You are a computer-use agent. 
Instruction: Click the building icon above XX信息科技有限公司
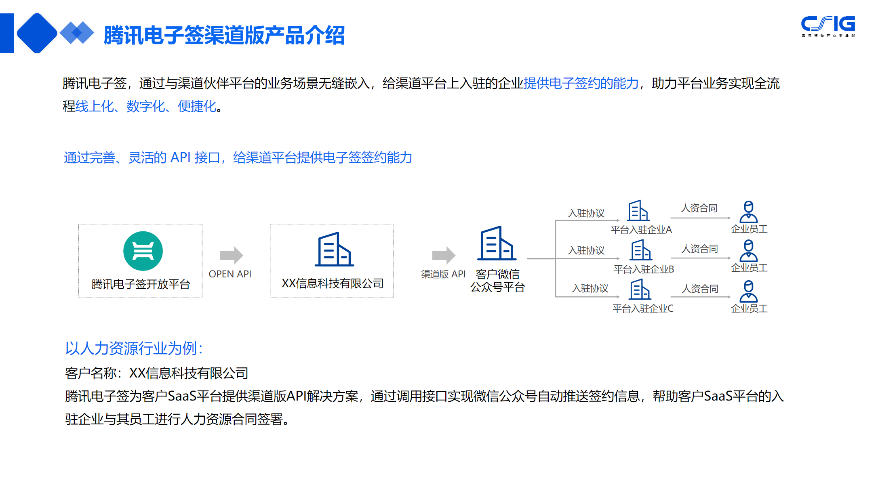coord(335,249)
